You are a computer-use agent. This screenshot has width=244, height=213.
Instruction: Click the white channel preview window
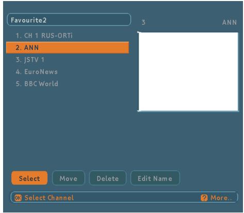(x=188, y=72)
